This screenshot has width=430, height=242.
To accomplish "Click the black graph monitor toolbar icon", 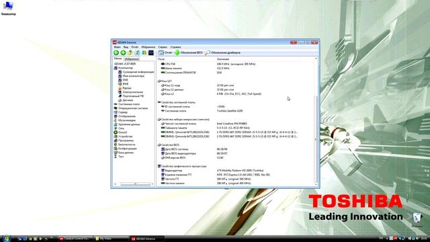I will pos(151,52).
